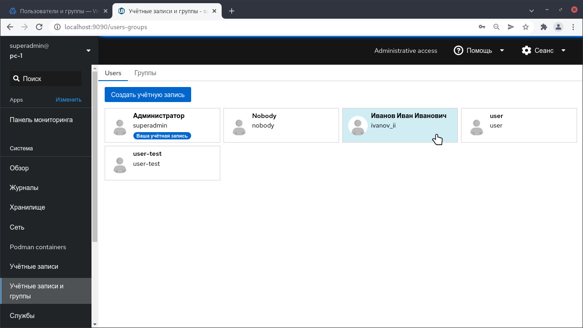
Task: Open Учётные записи и группы in sidebar
Action: click(46, 291)
